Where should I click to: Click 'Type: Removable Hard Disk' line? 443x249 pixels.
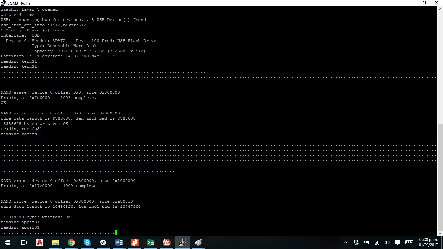(x=64, y=46)
